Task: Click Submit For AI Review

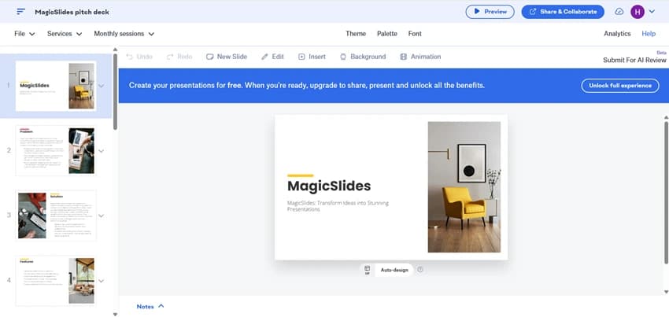Action: pos(634,60)
